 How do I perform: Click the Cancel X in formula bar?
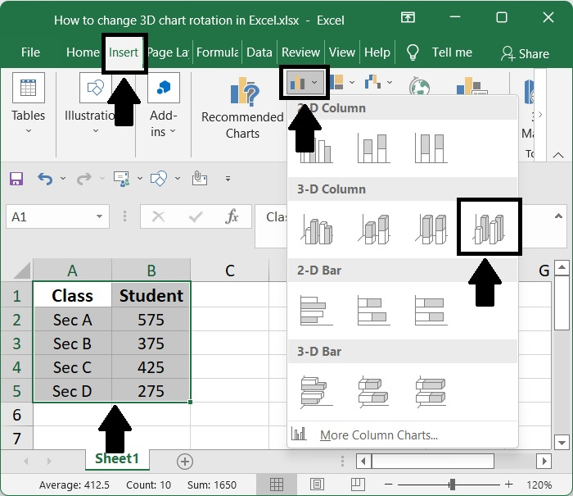[158, 216]
